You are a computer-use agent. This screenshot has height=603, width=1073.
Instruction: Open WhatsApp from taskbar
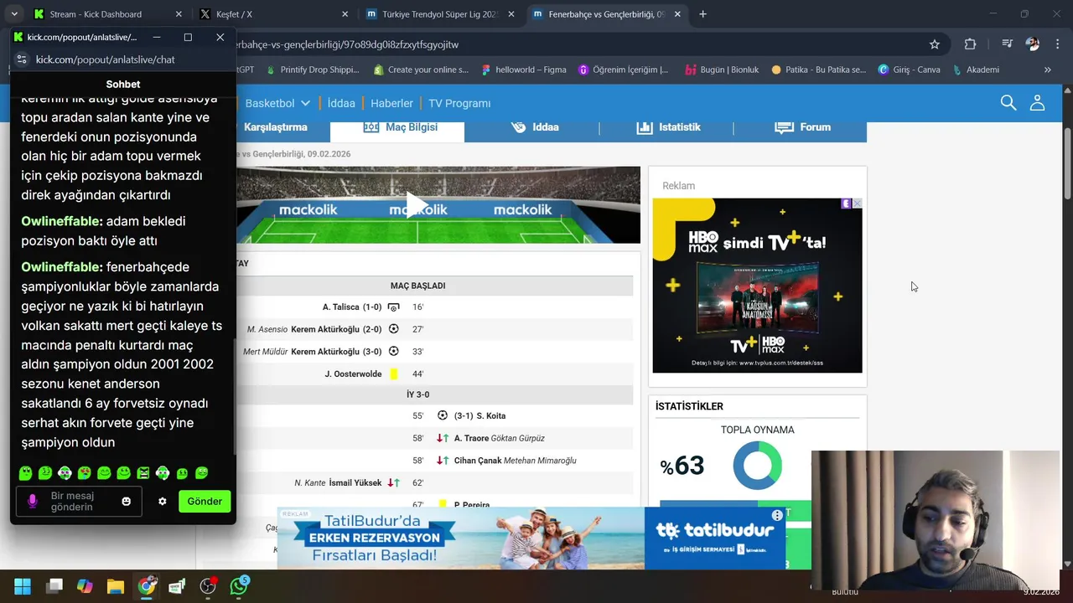[239, 585]
